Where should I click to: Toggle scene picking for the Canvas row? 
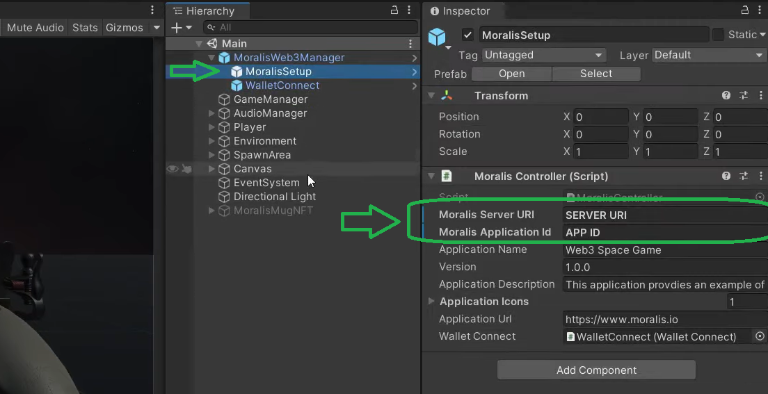186,169
